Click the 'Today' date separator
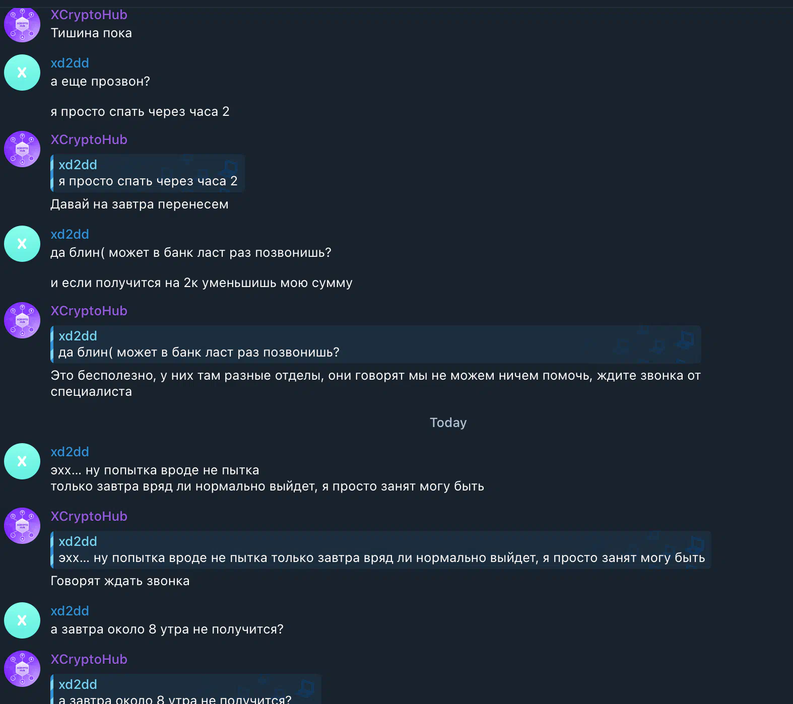 [448, 423]
